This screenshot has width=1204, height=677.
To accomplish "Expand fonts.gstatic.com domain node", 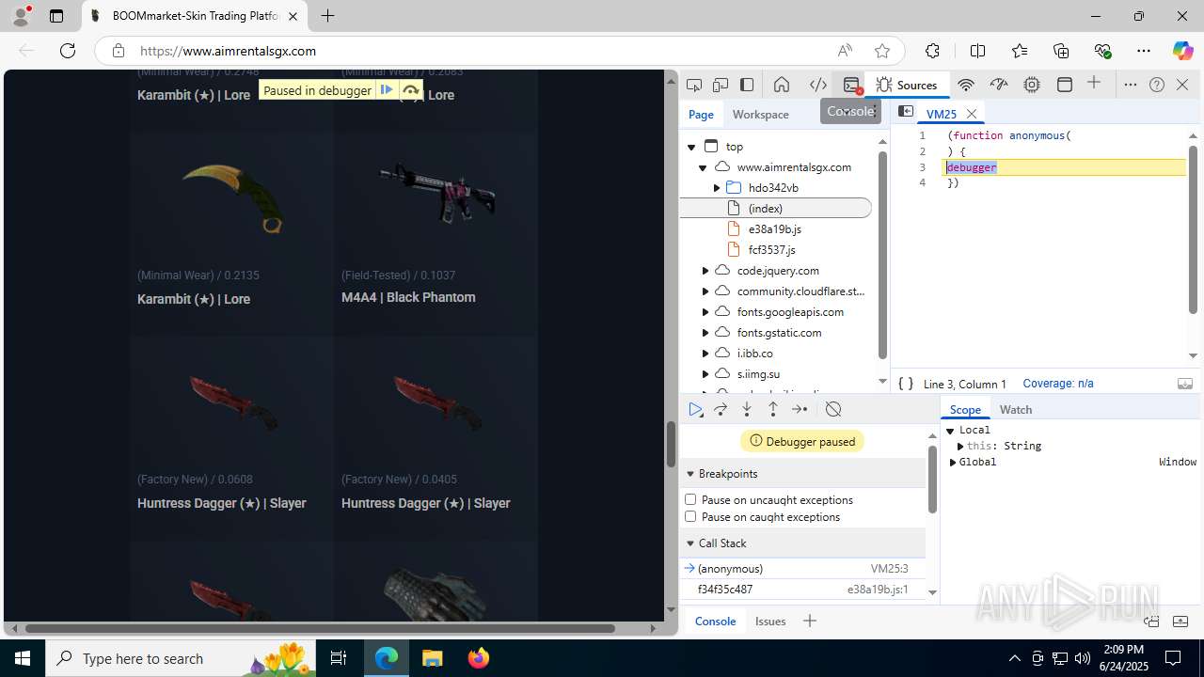I will [x=705, y=333].
